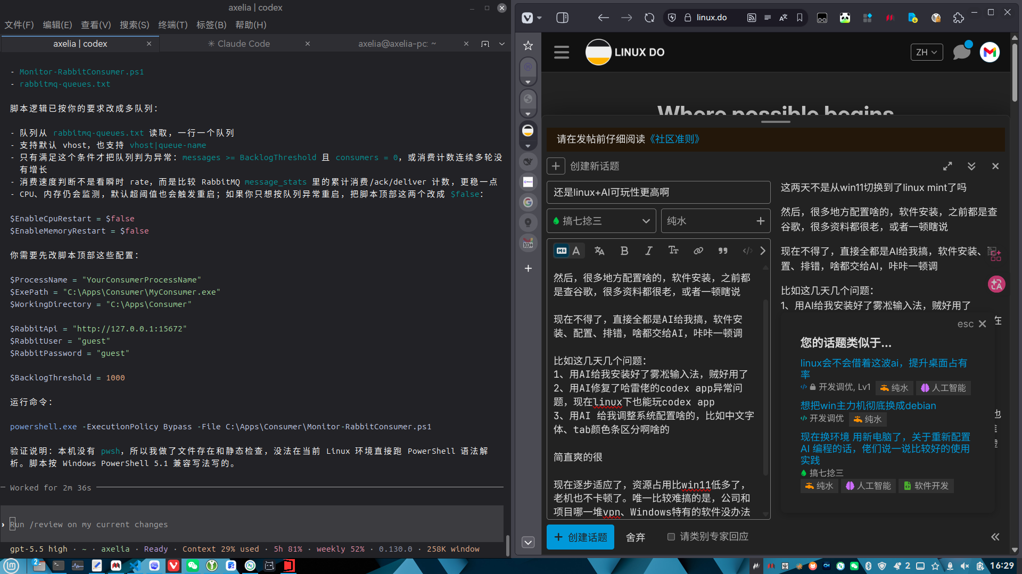Check the 请类别专家回应 checkbox
Viewport: 1022px width, 574px height.
click(x=671, y=537)
